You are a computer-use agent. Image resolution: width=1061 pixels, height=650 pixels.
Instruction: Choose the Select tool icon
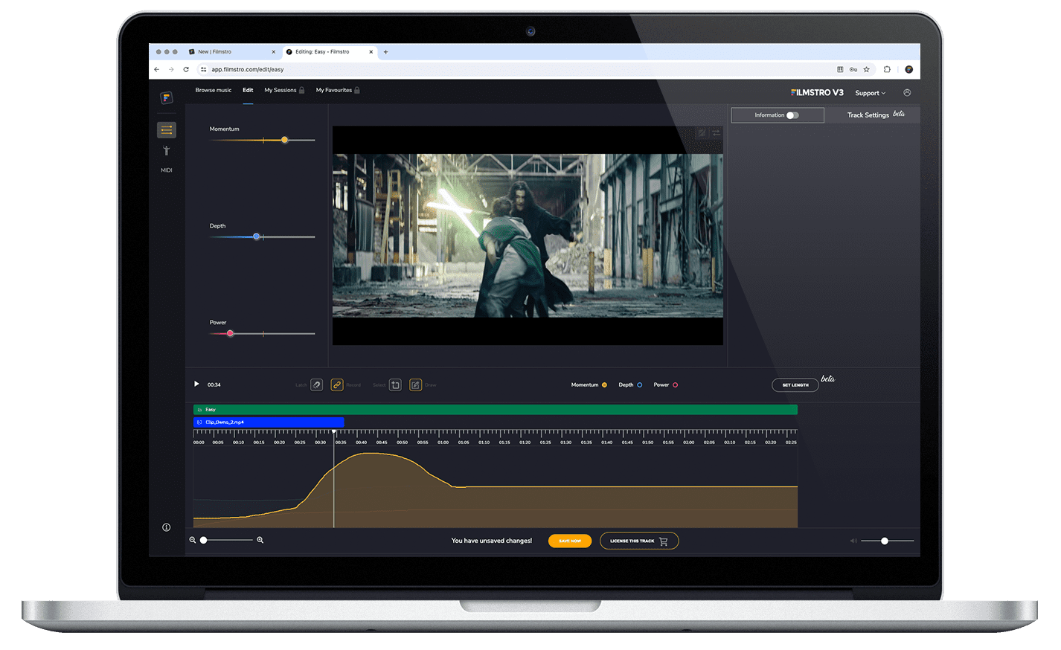point(395,385)
